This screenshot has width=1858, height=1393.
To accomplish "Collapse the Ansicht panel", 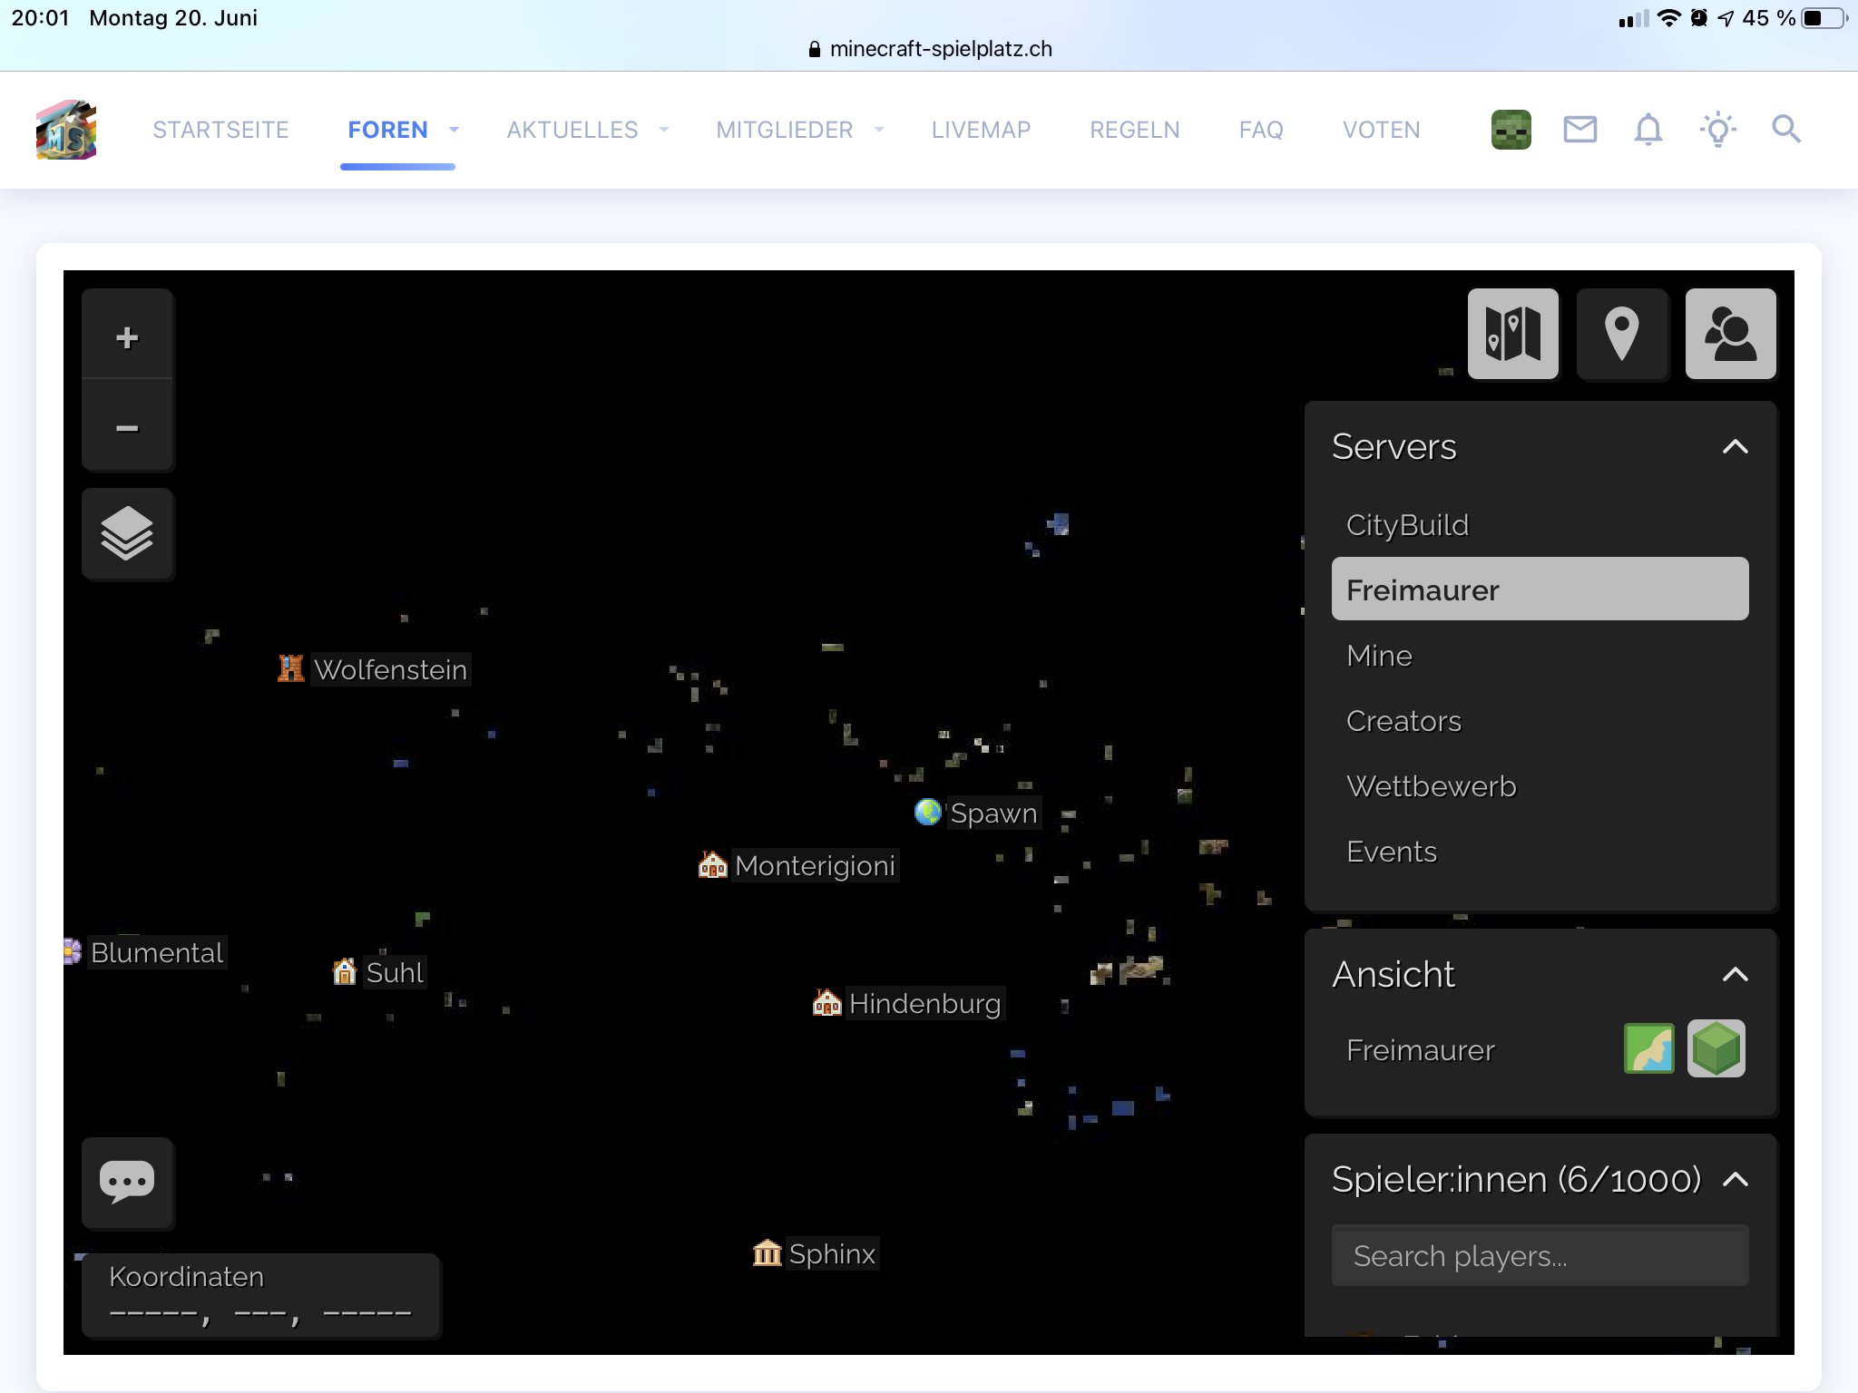I will tap(1735, 975).
